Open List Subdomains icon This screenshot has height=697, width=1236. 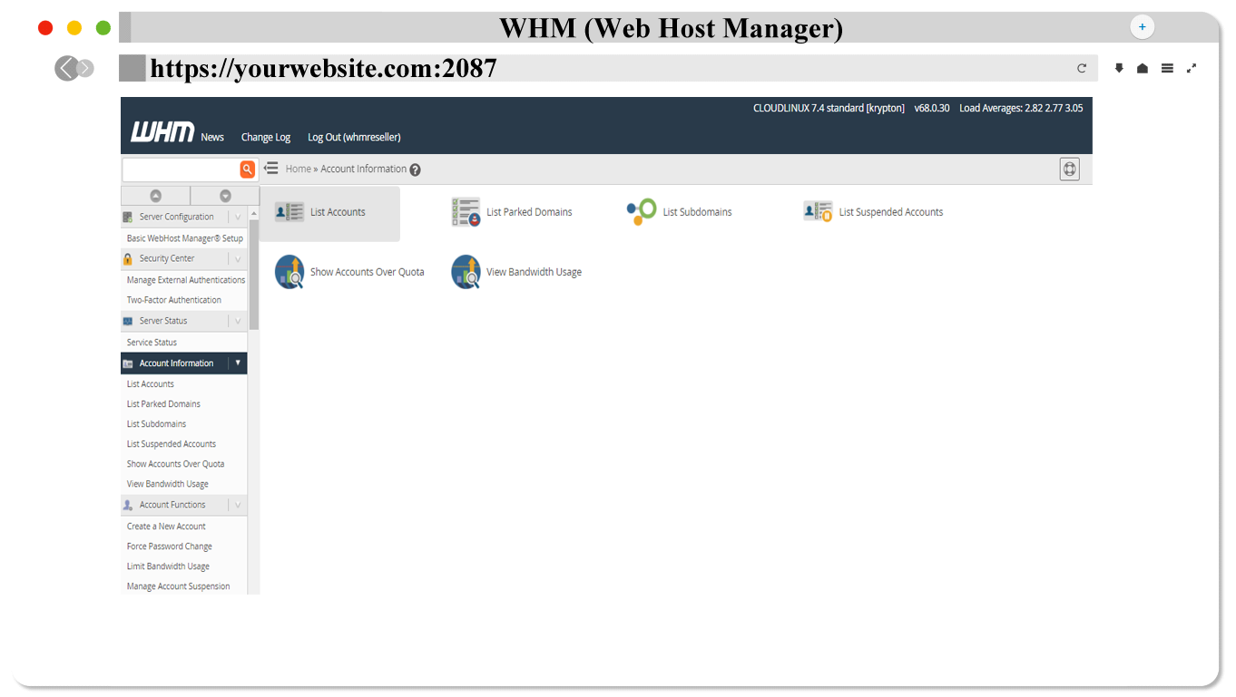[642, 212]
